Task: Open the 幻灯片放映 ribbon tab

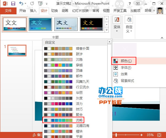Action: click(x=80, y=11)
